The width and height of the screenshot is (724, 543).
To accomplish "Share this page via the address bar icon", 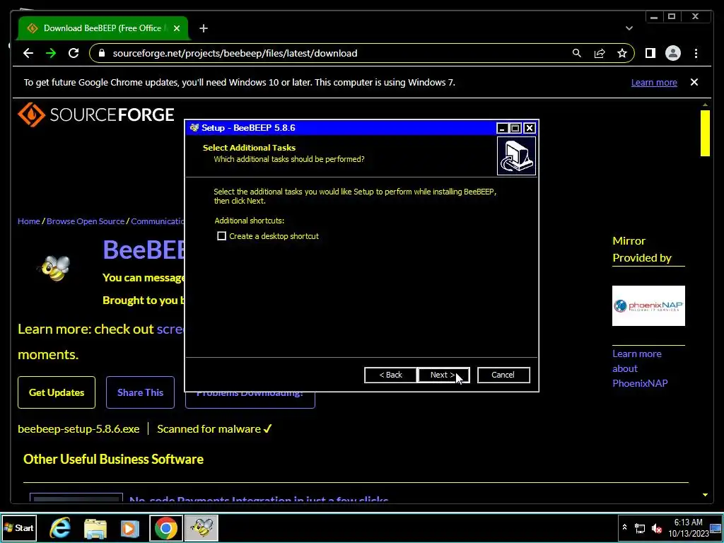I will tap(600, 53).
